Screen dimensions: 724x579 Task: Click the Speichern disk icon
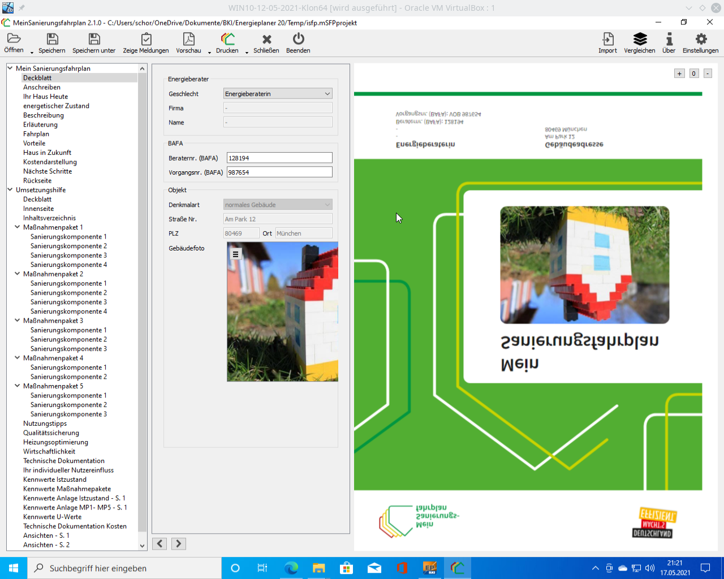pos(52,39)
